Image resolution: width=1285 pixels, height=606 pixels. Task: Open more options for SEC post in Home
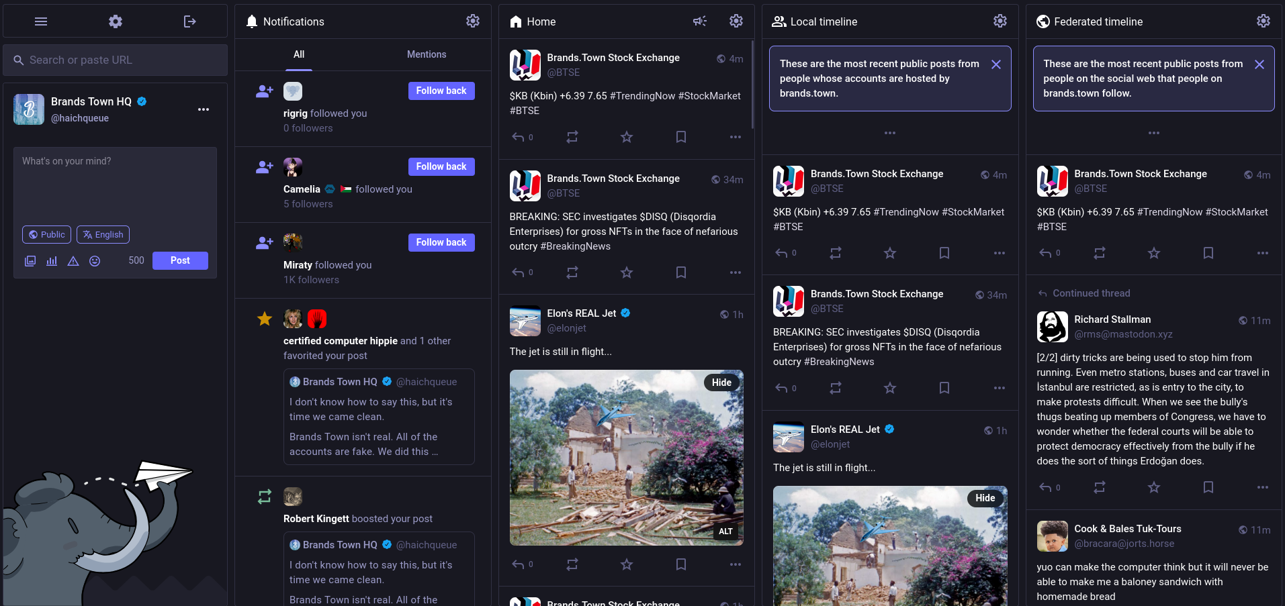(x=736, y=272)
